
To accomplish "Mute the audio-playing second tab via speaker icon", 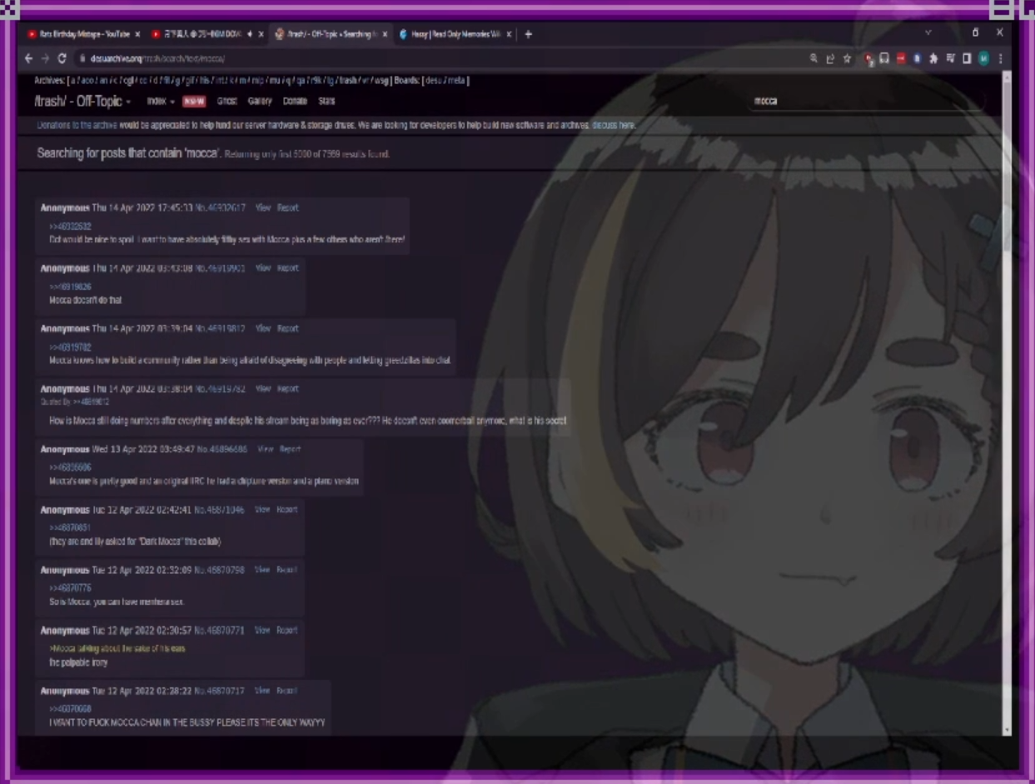I will (250, 34).
